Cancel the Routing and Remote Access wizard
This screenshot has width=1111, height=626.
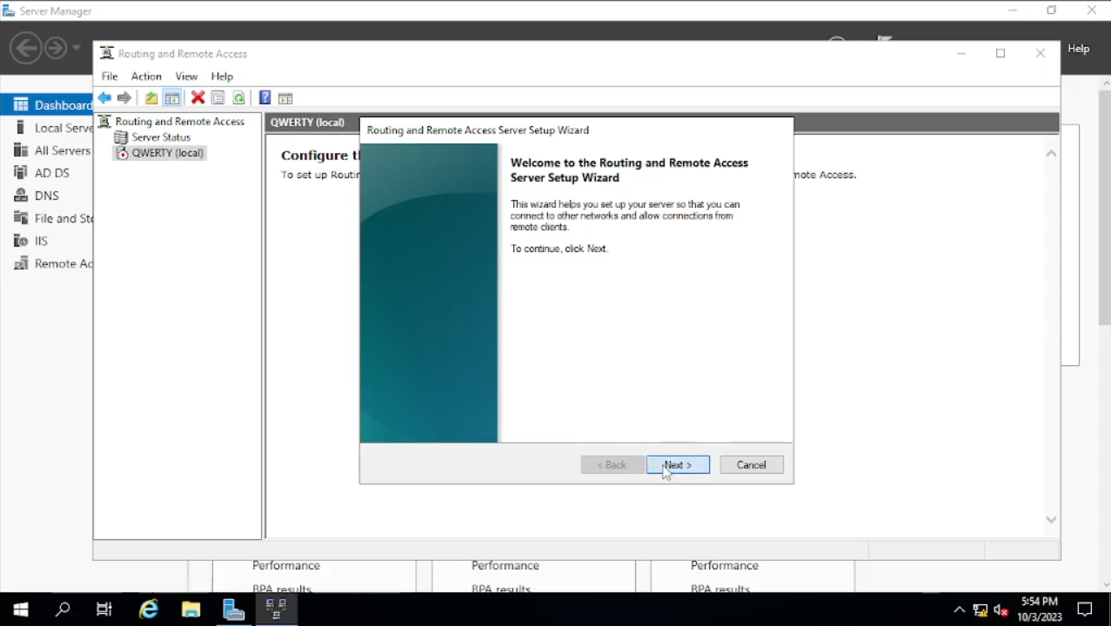(751, 465)
